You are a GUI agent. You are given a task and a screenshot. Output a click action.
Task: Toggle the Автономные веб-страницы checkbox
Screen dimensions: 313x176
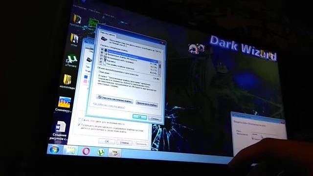click(102, 55)
